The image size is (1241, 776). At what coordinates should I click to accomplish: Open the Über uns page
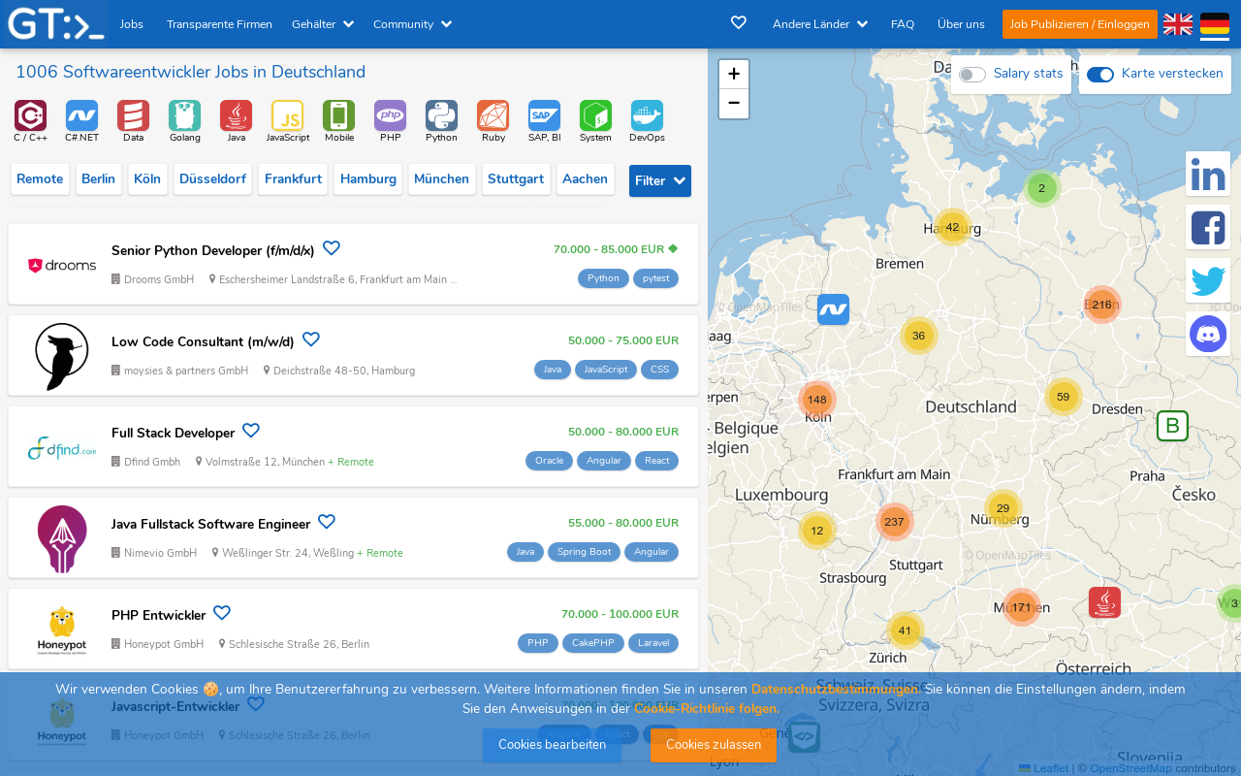[x=961, y=24]
